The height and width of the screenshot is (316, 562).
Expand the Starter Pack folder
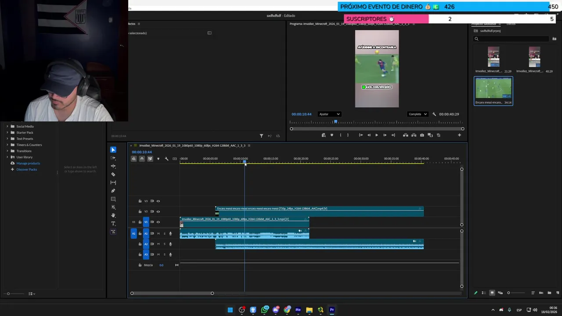(x=7, y=133)
